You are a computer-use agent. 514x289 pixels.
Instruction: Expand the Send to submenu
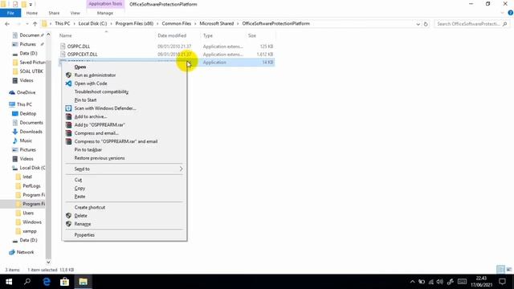click(124, 169)
